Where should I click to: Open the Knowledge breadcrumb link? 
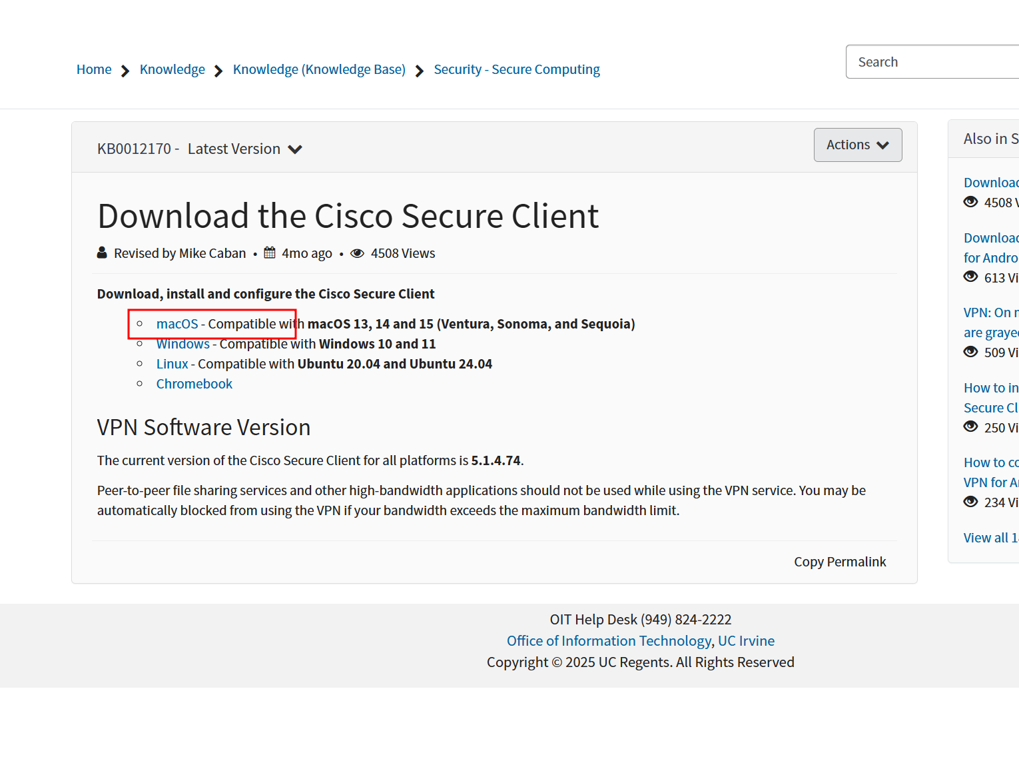tap(172, 69)
